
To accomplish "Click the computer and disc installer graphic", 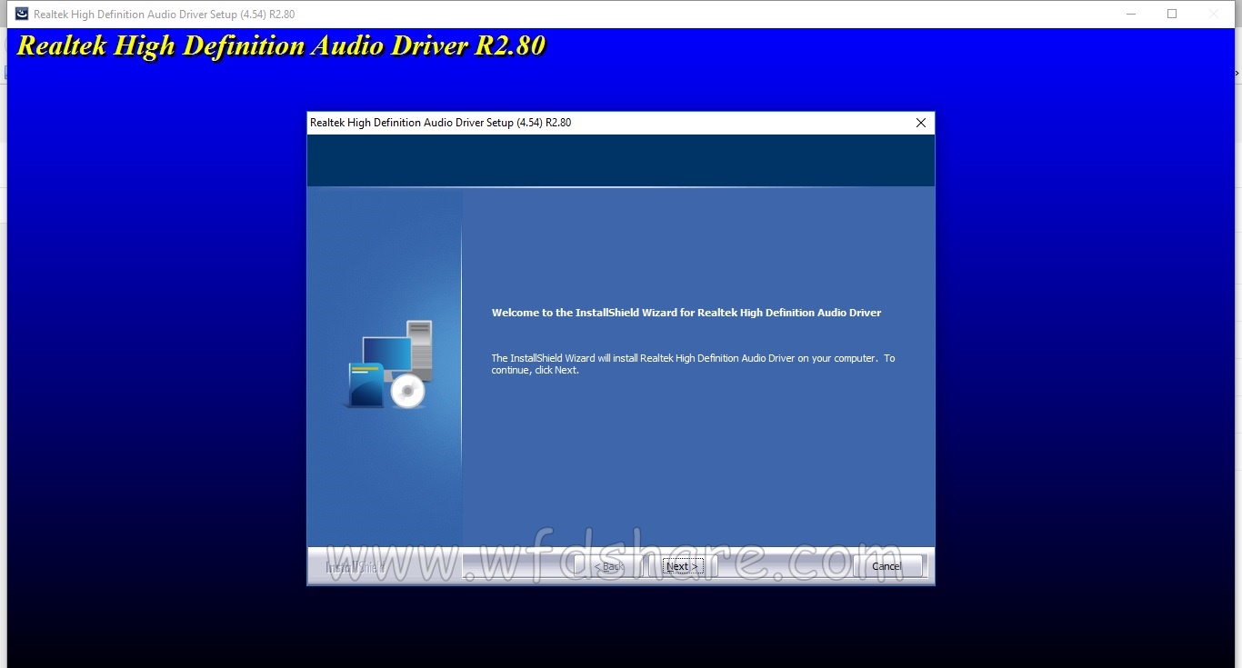I will [x=390, y=364].
